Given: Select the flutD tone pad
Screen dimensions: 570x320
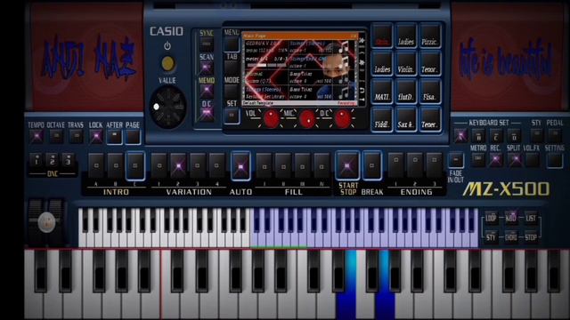Looking at the screenshot, I should (x=406, y=92).
